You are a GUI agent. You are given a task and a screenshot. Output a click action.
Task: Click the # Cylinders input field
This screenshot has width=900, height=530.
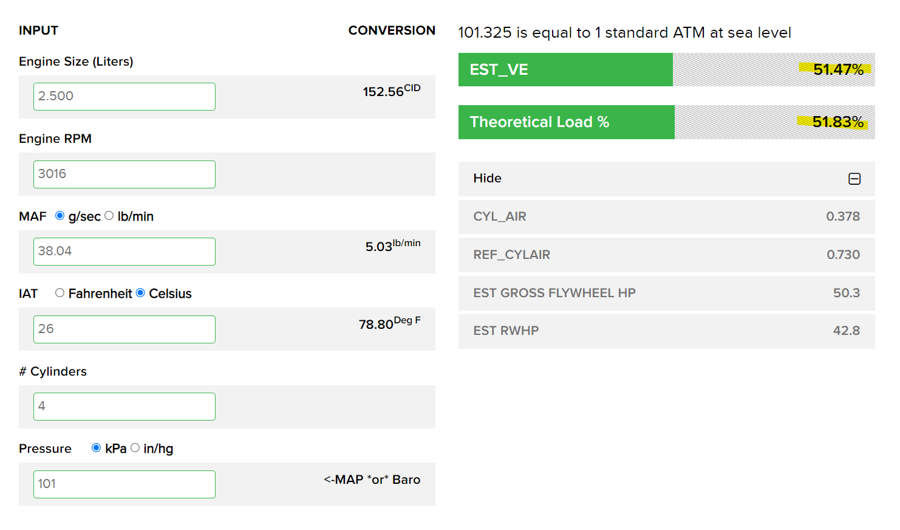124,407
